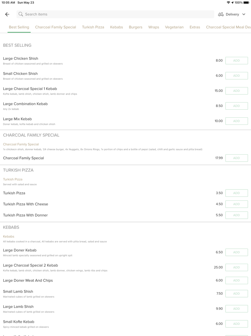Select the Burgers tab
Image resolution: width=251 pixels, height=336 pixels.
tap(136, 27)
